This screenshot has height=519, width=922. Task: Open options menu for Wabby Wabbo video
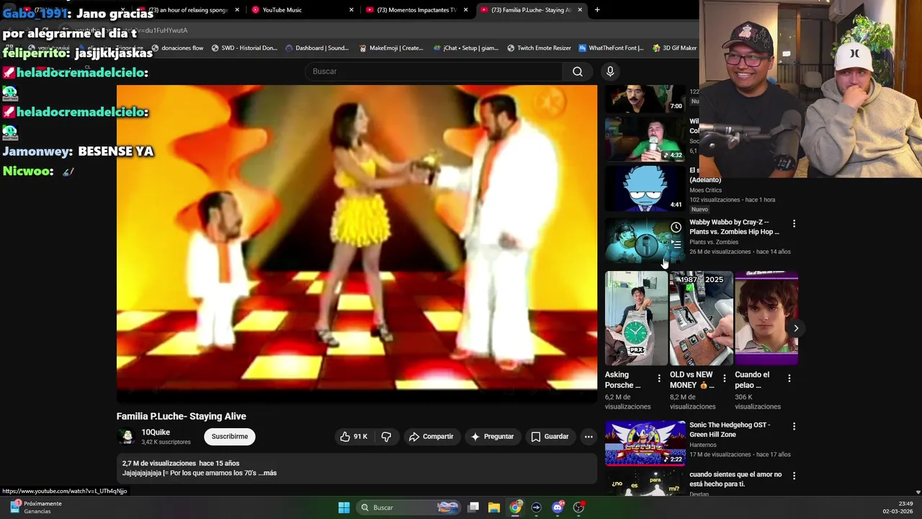(x=794, y=223)
